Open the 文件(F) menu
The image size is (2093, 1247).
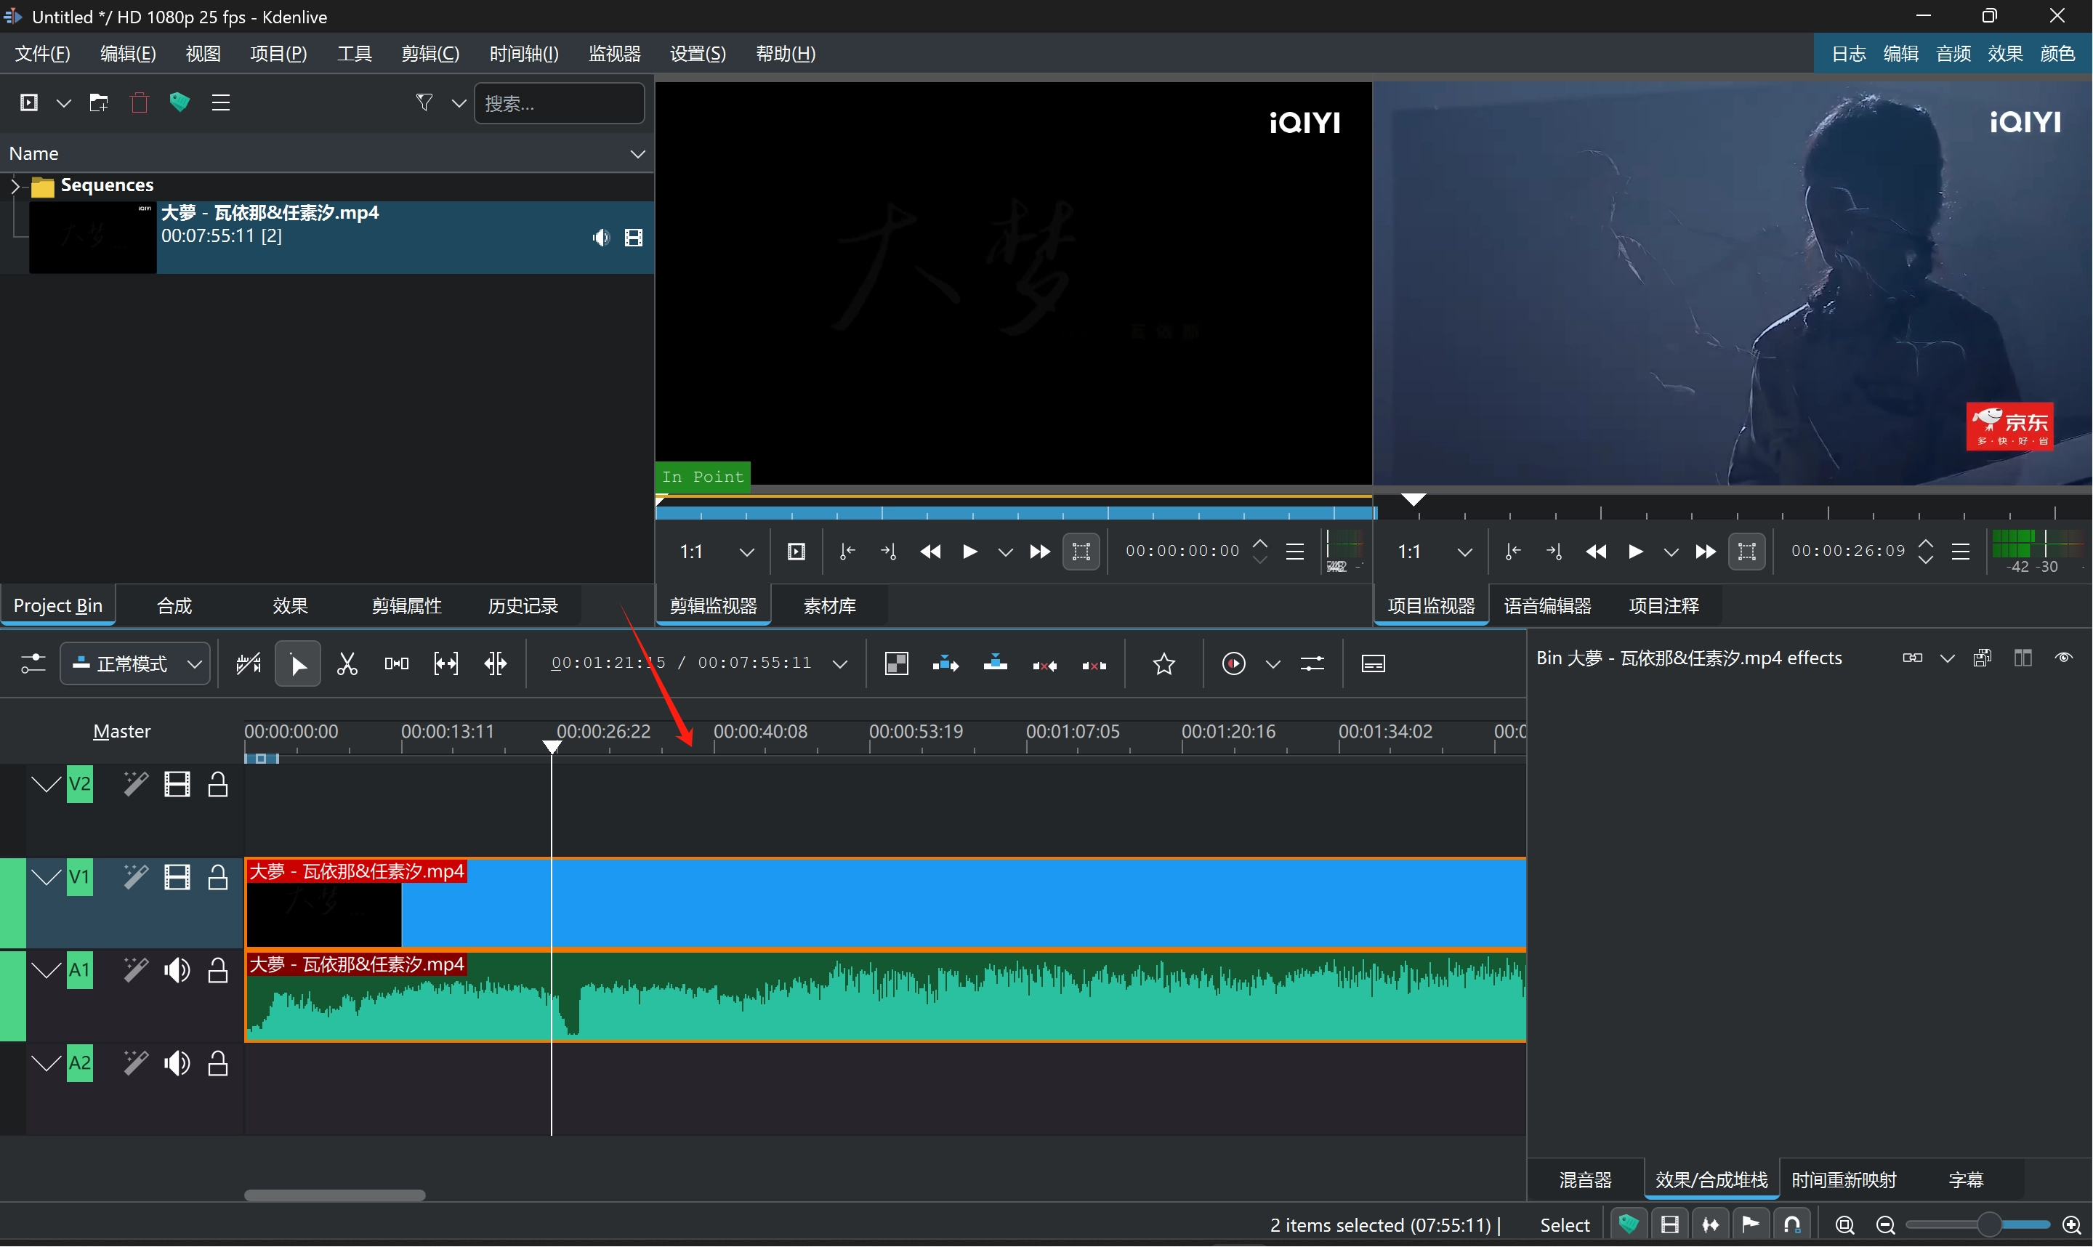pos(42,54)
